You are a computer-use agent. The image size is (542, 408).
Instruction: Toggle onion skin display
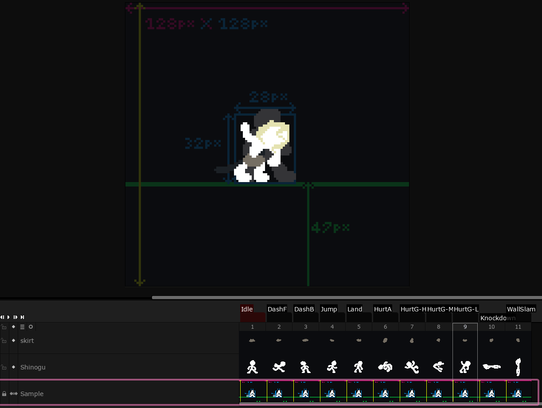point(31,327)
